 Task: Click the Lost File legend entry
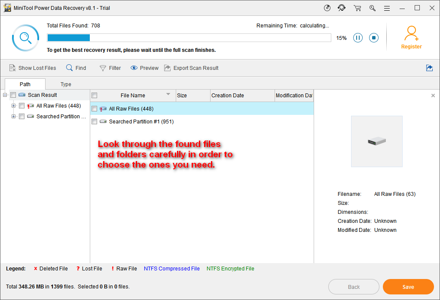point(89,269)
